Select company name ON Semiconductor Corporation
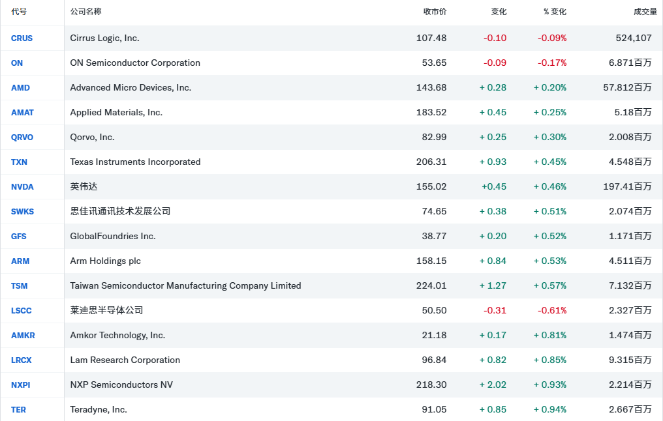The height and width of the screenshot is (421, 663). (135, 63)
